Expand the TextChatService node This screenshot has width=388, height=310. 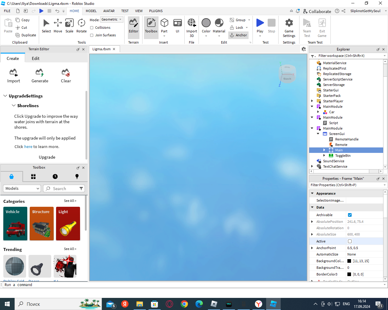[x=312, y=167]
